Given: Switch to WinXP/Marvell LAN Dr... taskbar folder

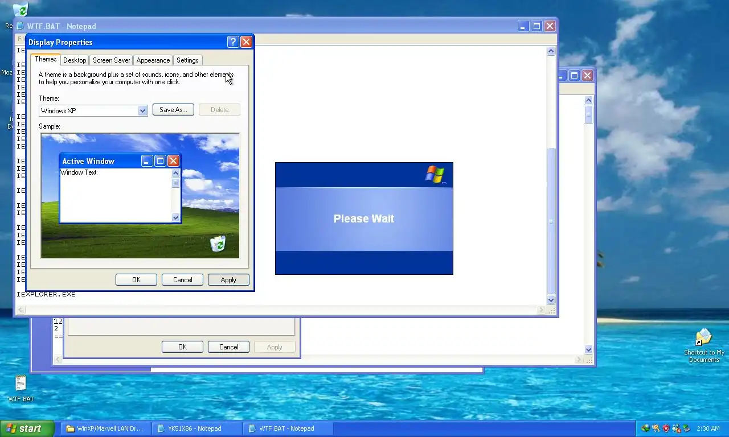Looking at the screenshot, I should [105, 428].
